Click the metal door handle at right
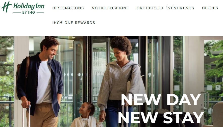Viewport: 223px width, 127px height. click(x=205, y=100)
